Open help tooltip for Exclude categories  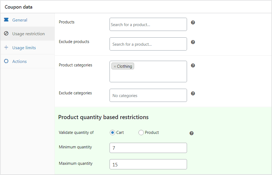193,94
